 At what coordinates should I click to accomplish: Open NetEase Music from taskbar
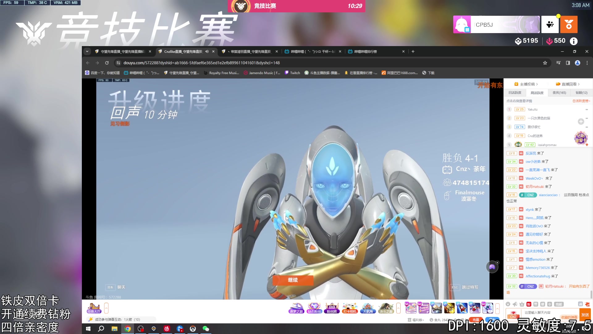(167, 329)
